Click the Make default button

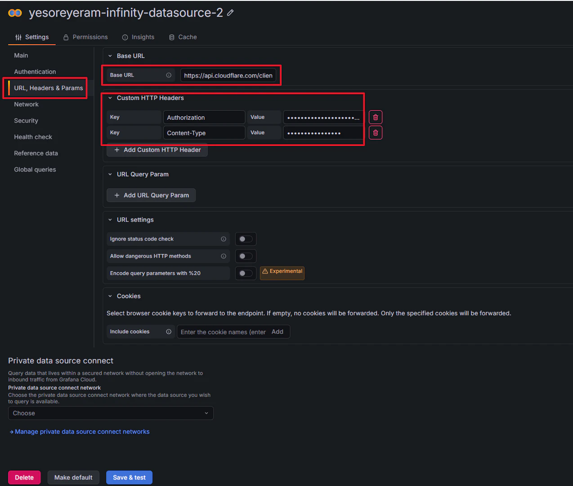tap(73, 477)
